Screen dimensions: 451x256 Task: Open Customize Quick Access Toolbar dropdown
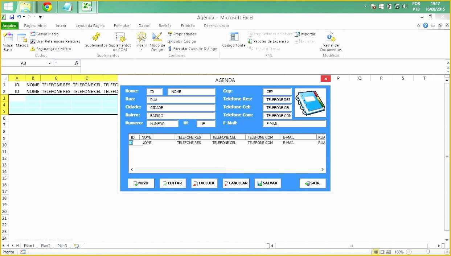point(40,17)
